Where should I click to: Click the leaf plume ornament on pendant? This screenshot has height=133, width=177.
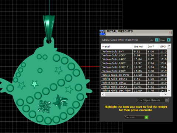tap(60, 102)
